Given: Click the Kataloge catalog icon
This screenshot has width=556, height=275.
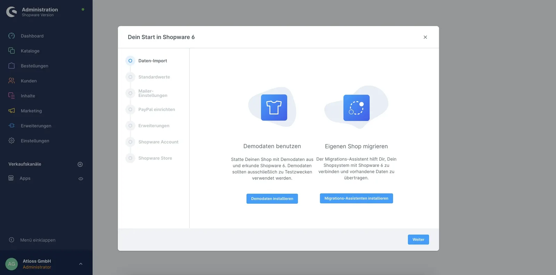Looking at the screenshot, I should [11, 51].
